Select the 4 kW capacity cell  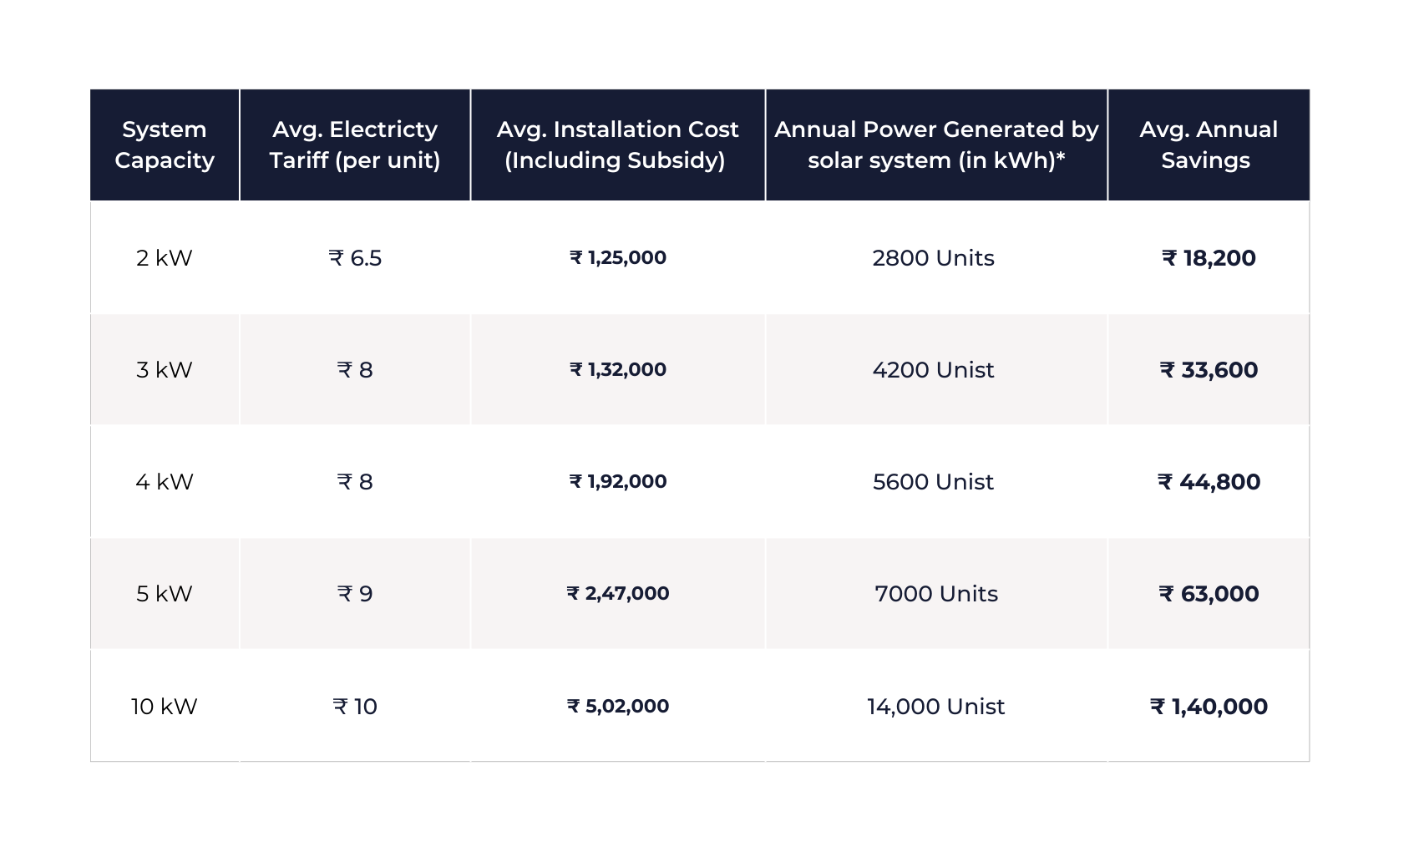pos(165,482)
